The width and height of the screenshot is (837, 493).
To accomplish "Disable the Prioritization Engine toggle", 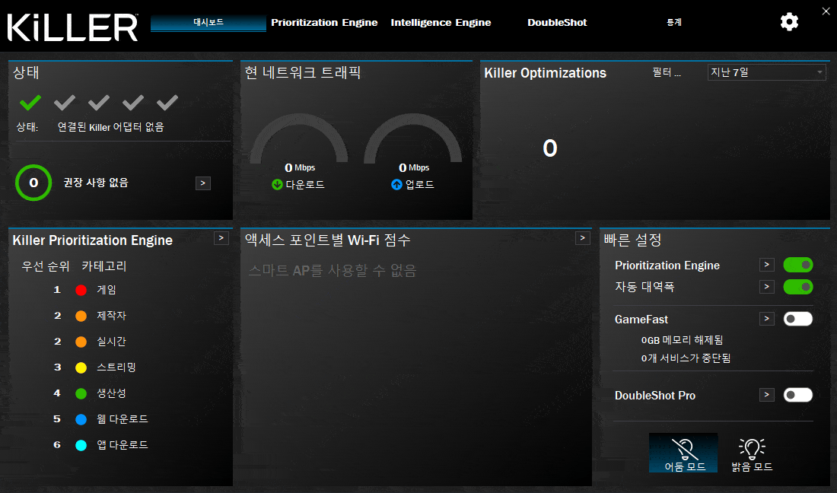I will [797, 265].
